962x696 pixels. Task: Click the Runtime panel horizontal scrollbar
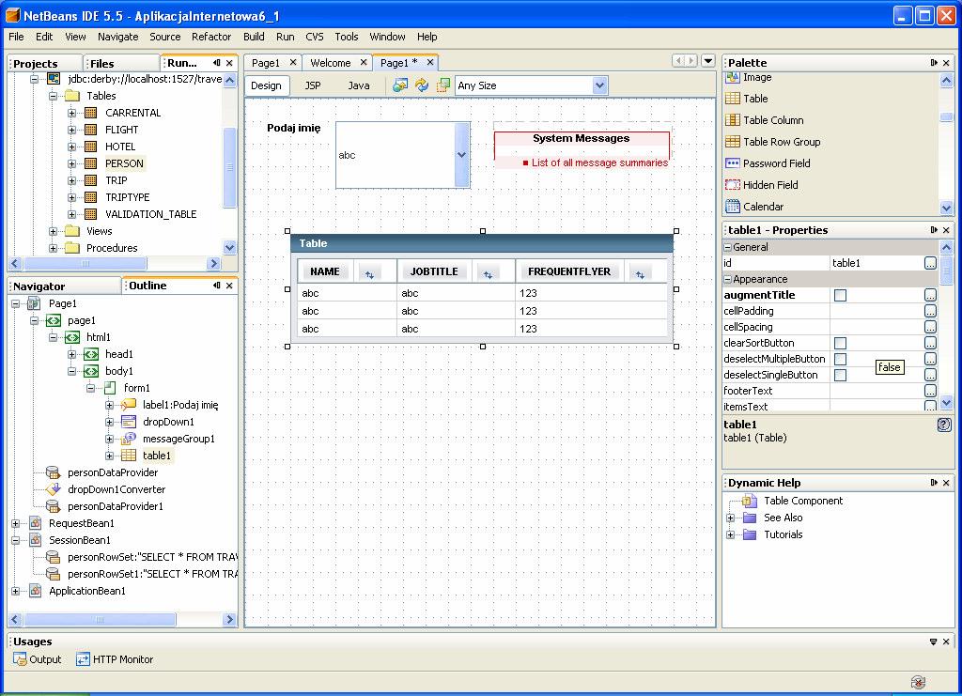pos(85,264)
